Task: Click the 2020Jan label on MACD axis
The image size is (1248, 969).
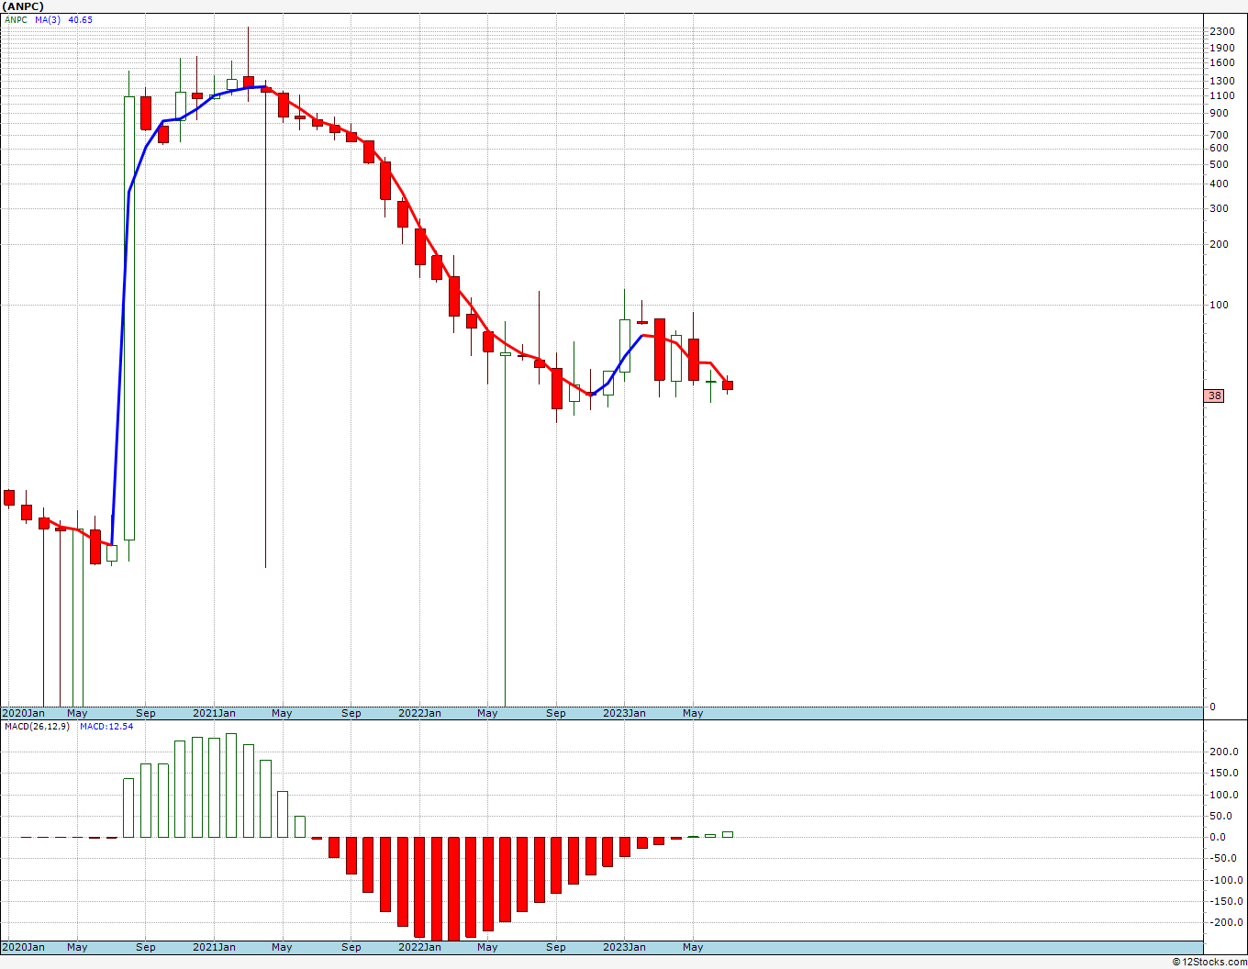Action: pyautogui.click(x=23, y=947)
